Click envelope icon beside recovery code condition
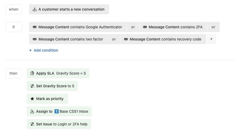 click(126, 39)
